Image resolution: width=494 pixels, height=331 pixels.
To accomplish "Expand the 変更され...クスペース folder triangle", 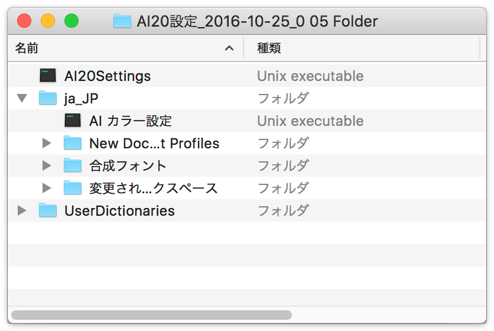I will [47, 188].
